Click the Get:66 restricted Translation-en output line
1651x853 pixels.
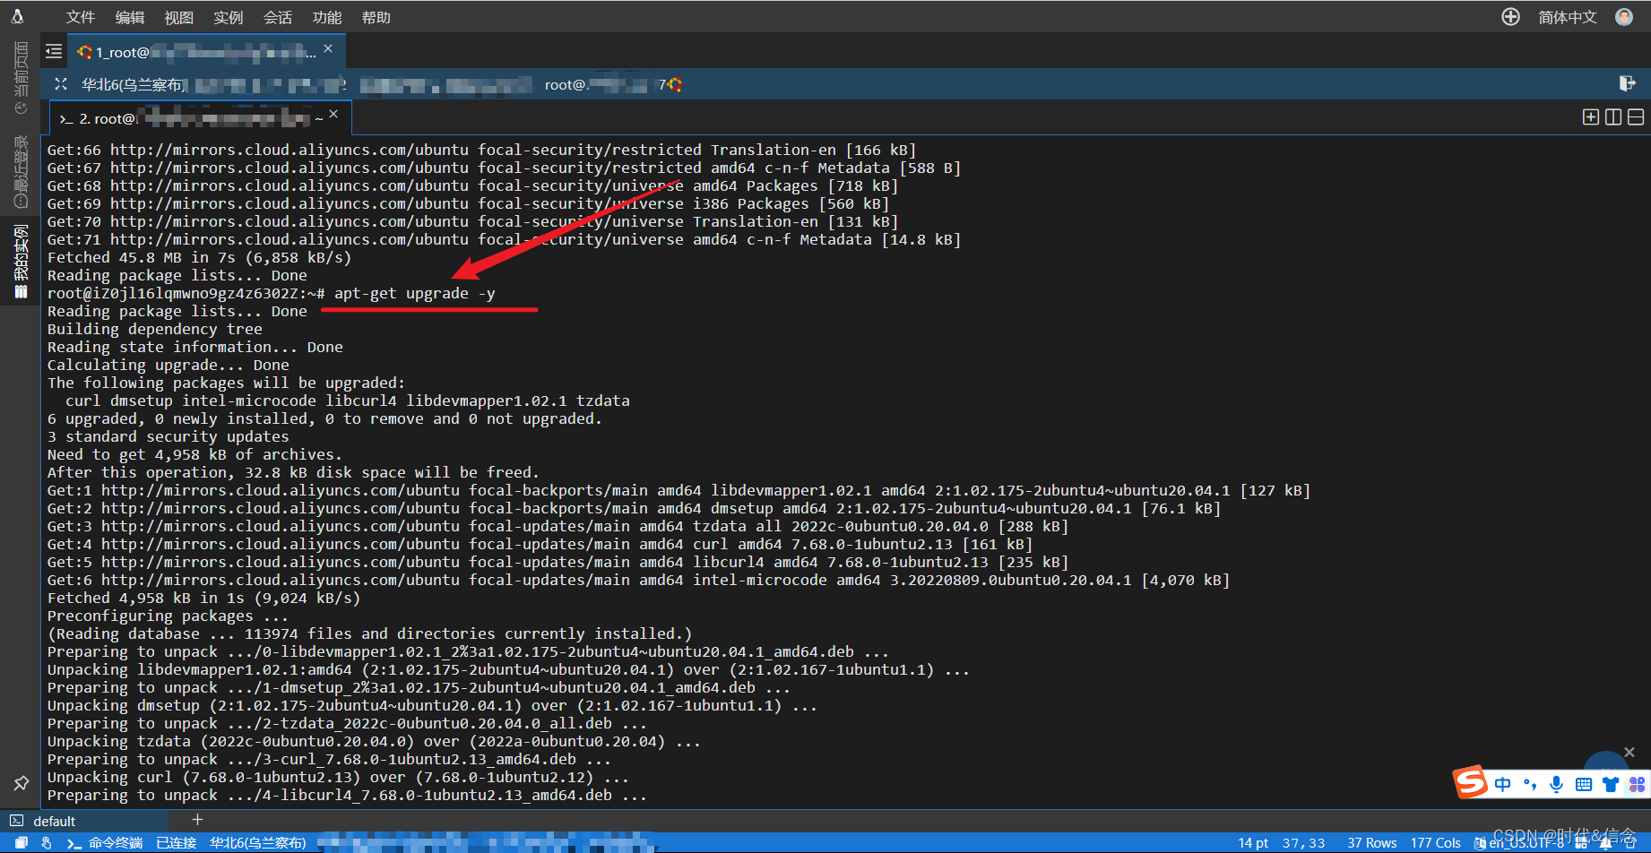(x=481, y=150)
